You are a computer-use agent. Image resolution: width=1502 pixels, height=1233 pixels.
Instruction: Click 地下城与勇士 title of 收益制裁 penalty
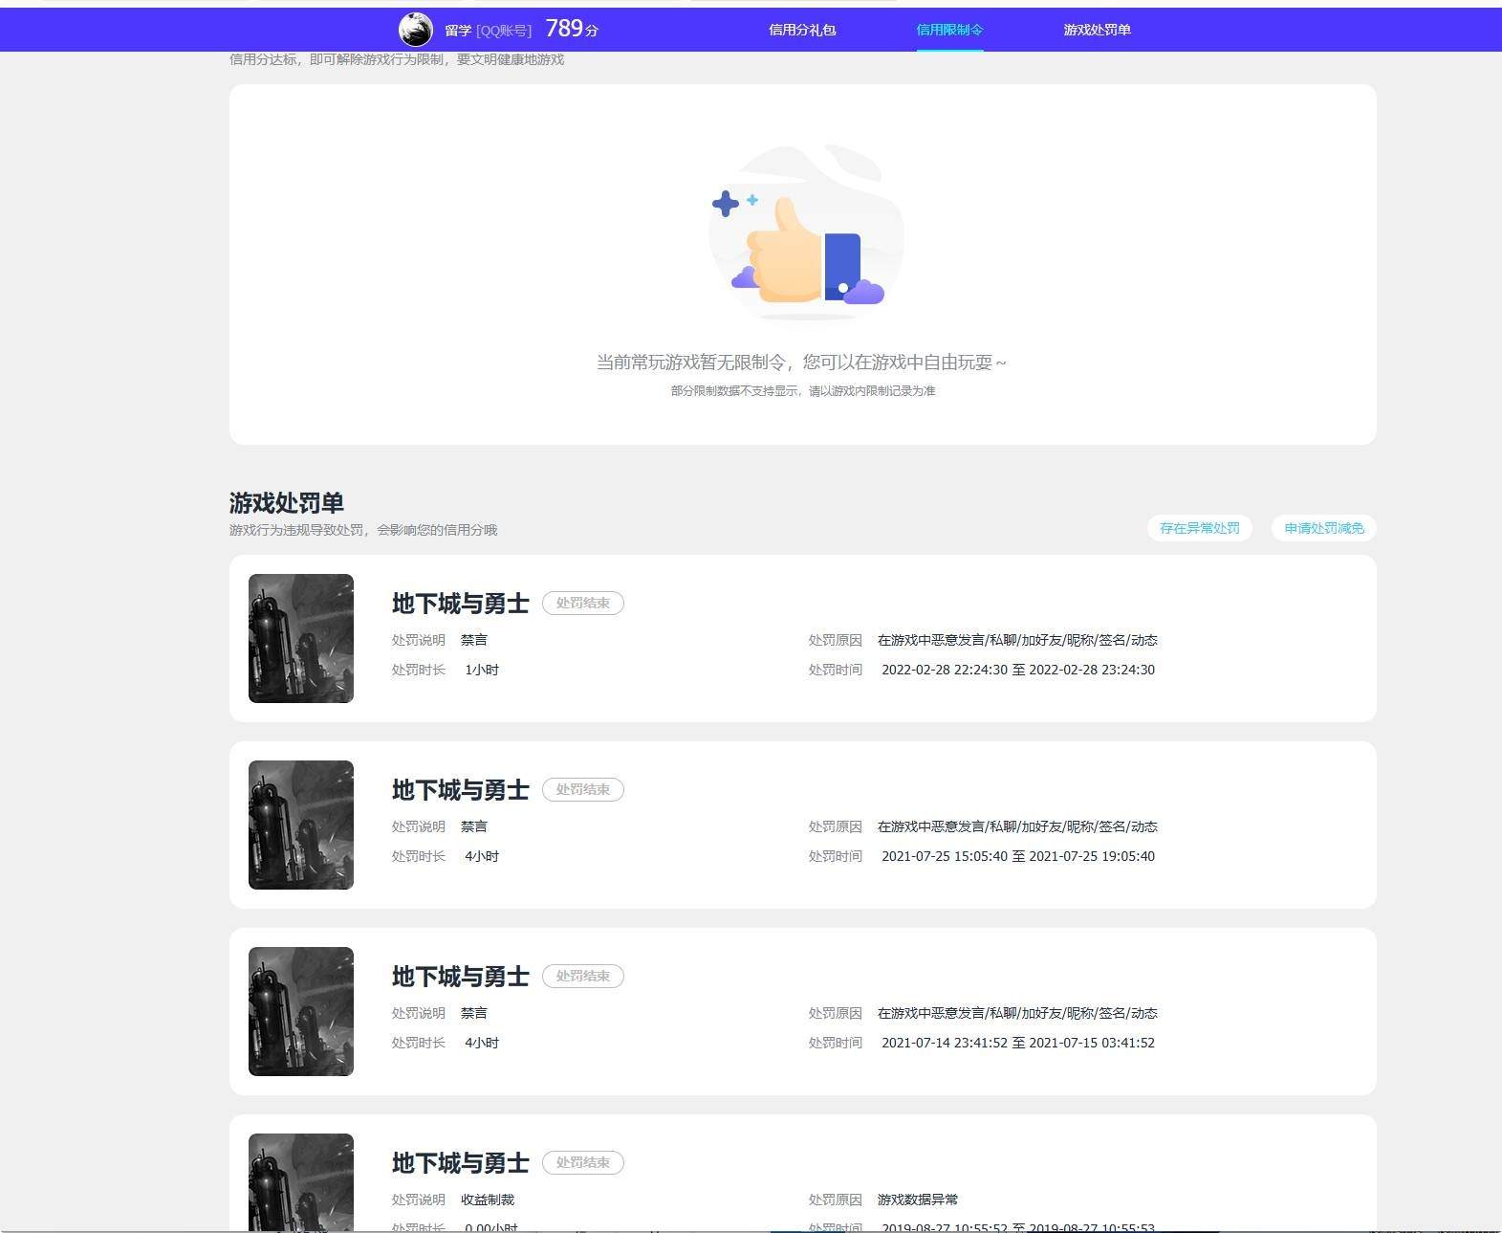pyautogui.click(x=461, y=1163)
